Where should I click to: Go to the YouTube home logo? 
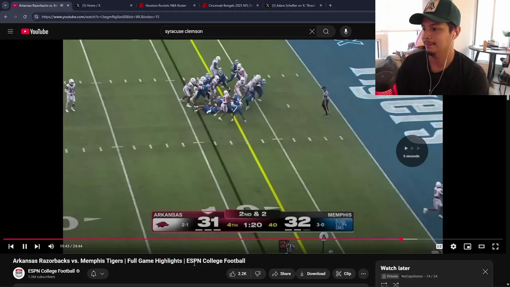tap(35, 31)
